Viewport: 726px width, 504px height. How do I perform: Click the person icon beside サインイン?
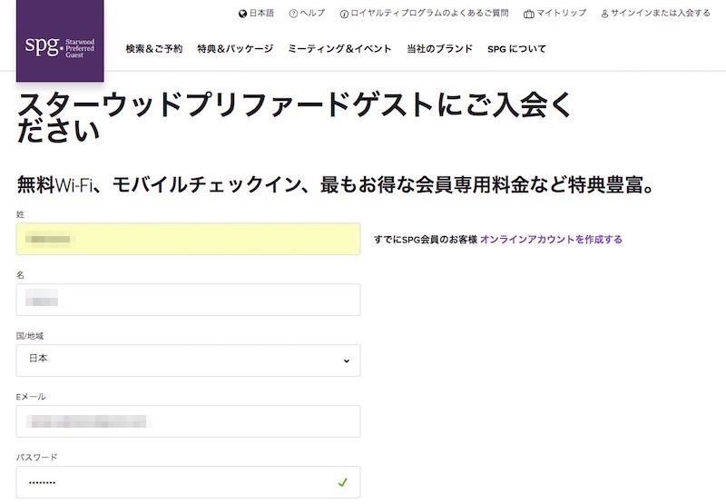pos(604,14)
